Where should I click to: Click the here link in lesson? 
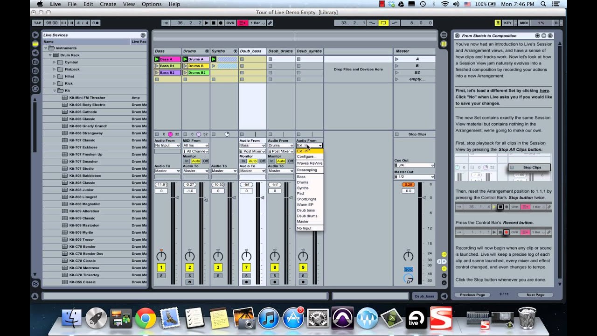tap(544, 91)
